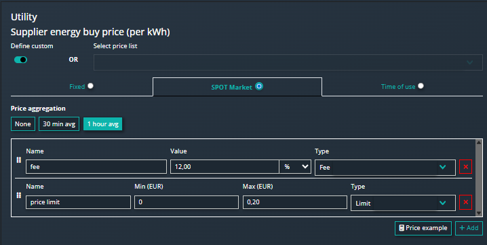Grab the drag handle of fee row
The height and width of the screenshot is (245, 487).
coord(18,159)
